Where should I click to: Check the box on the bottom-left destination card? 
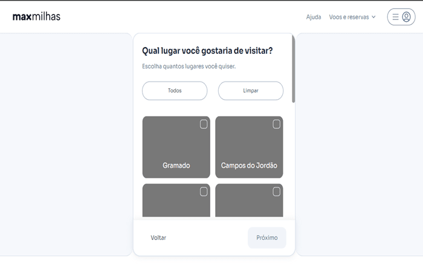tap(204, 192)
